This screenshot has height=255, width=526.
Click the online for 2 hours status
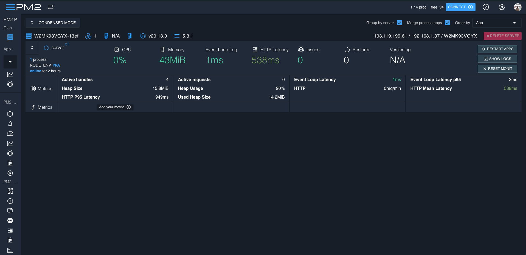pos(45,71)
